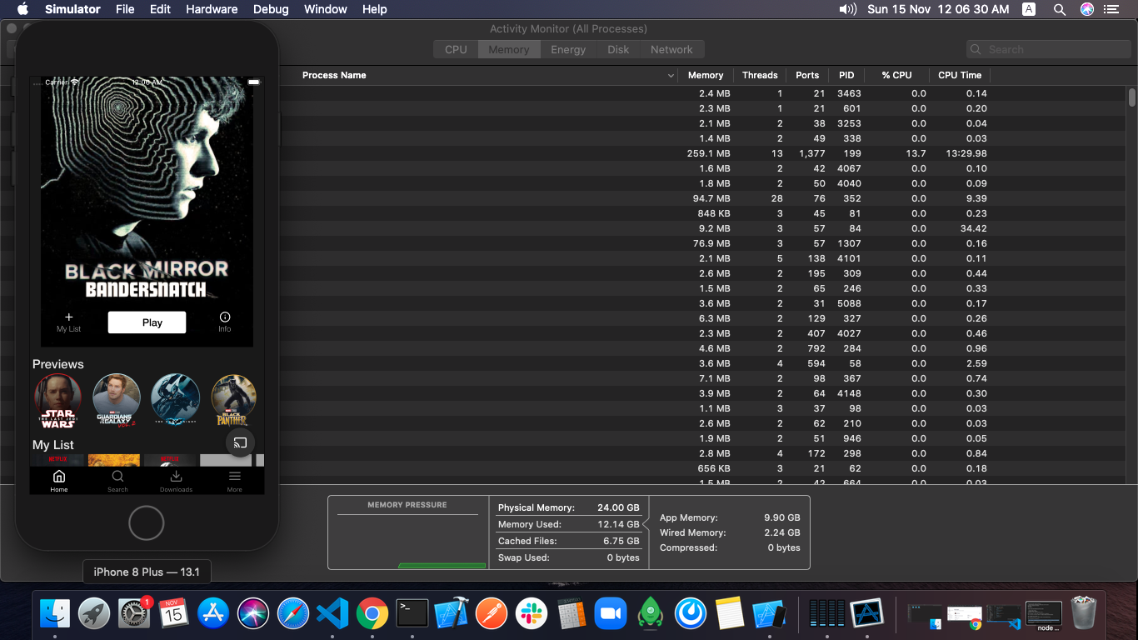Click the menu bar date and time
This screenshot has height=640, width=1138.
coord(938,9)
